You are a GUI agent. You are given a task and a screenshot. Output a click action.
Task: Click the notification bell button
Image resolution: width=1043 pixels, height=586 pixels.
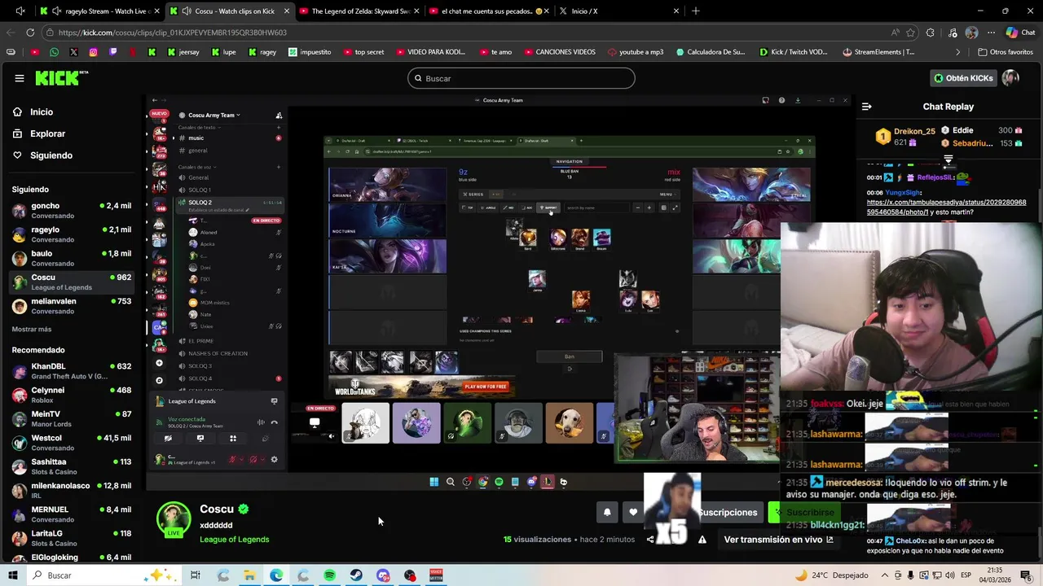[x=606, y=512]
